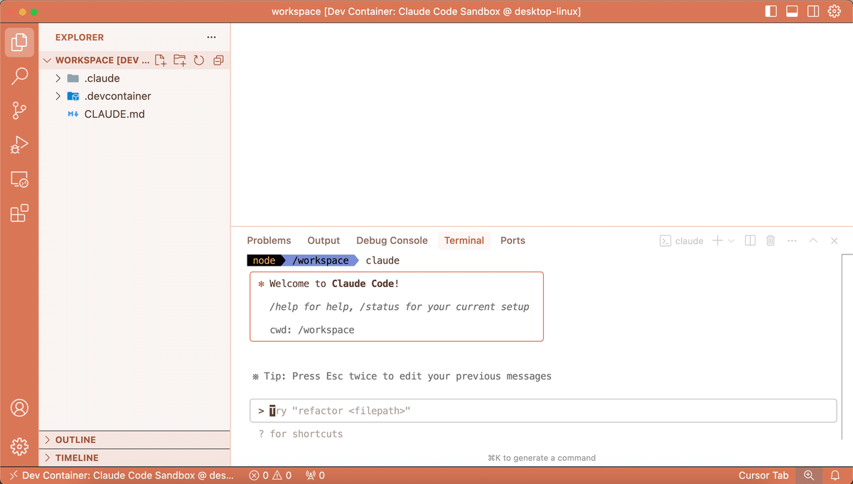The height and width of the screenshot is (484, 853).
Task: Open the Source Control view
Action: click(19, 110)
